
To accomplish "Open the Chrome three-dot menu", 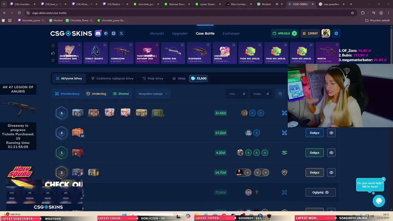I will (389, 13).
